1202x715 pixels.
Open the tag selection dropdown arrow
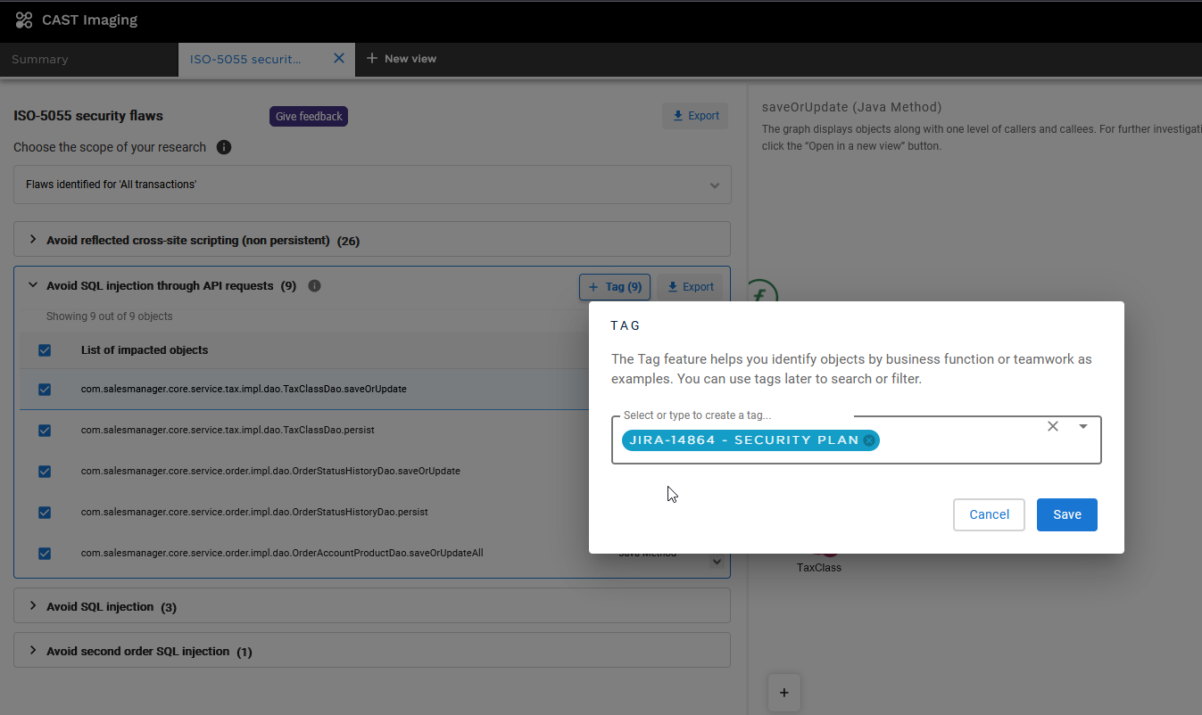coord(1083,427)
